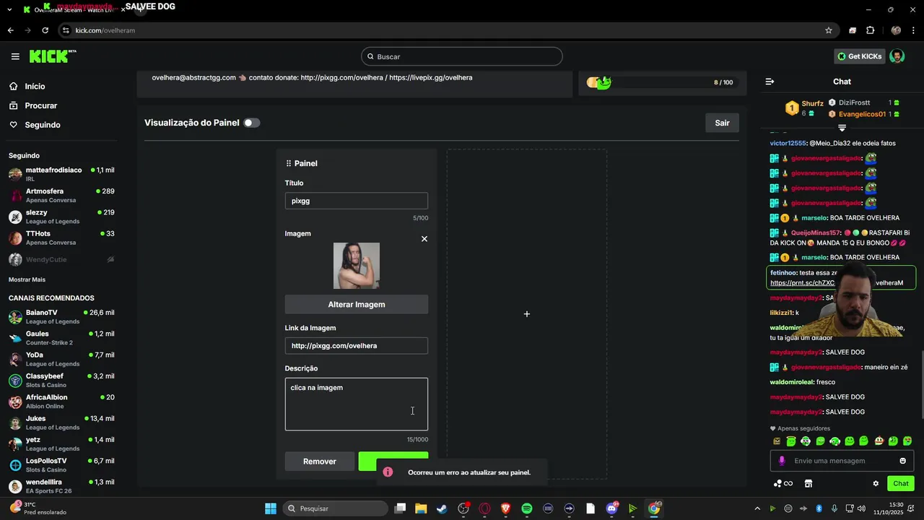Click the error notification icon

[x=388, y=472]
